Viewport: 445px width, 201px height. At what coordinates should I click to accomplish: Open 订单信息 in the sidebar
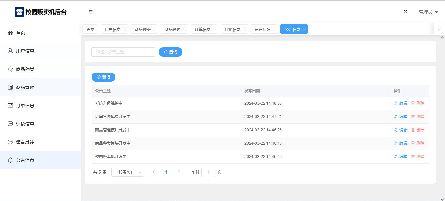coord(25,106)
